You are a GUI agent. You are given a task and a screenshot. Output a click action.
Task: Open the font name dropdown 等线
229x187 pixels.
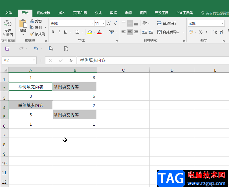pos(92,23)
